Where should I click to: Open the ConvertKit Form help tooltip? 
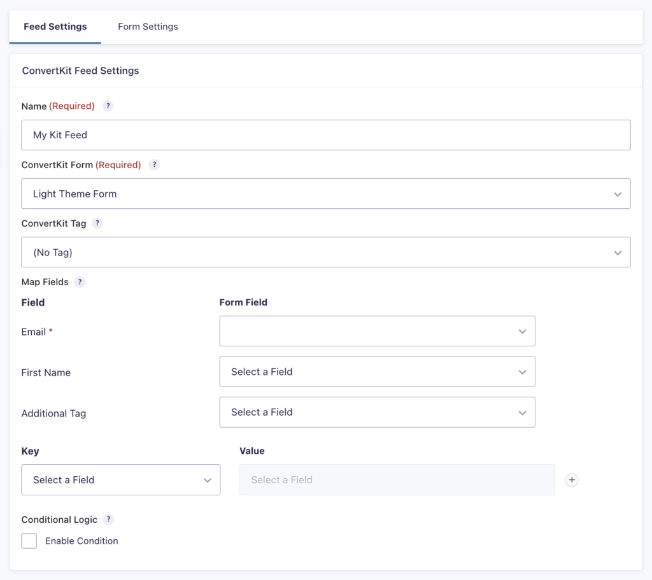click(x=154, y=165)
